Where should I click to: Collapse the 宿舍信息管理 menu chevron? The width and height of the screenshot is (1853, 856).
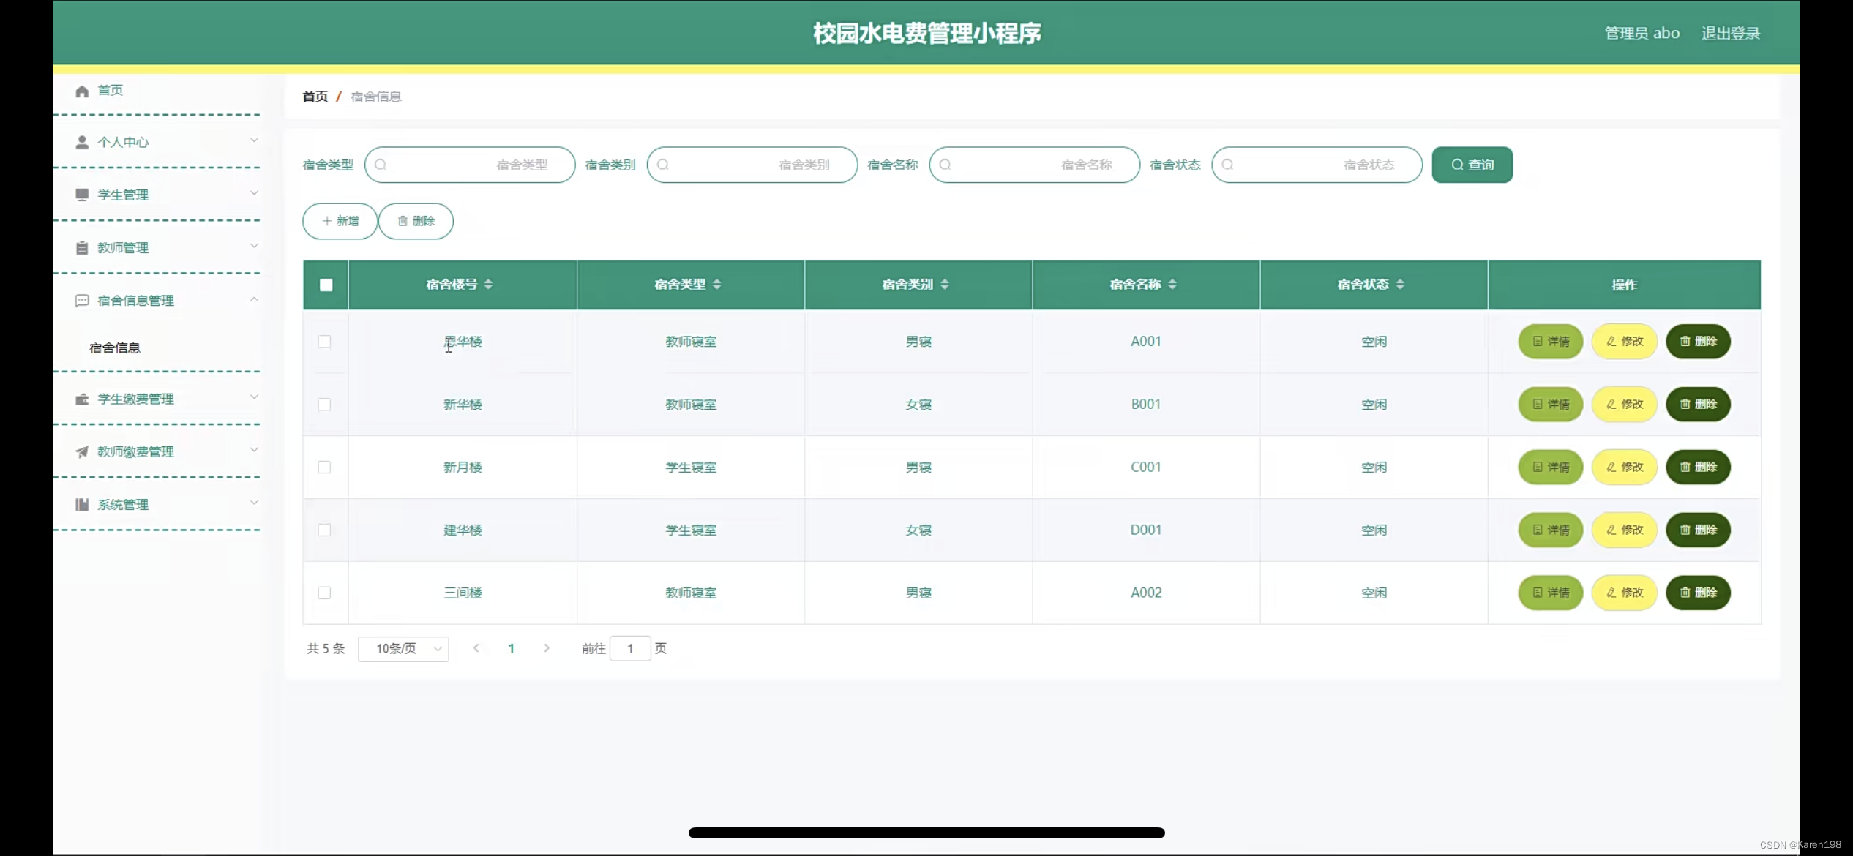(254, 299)
